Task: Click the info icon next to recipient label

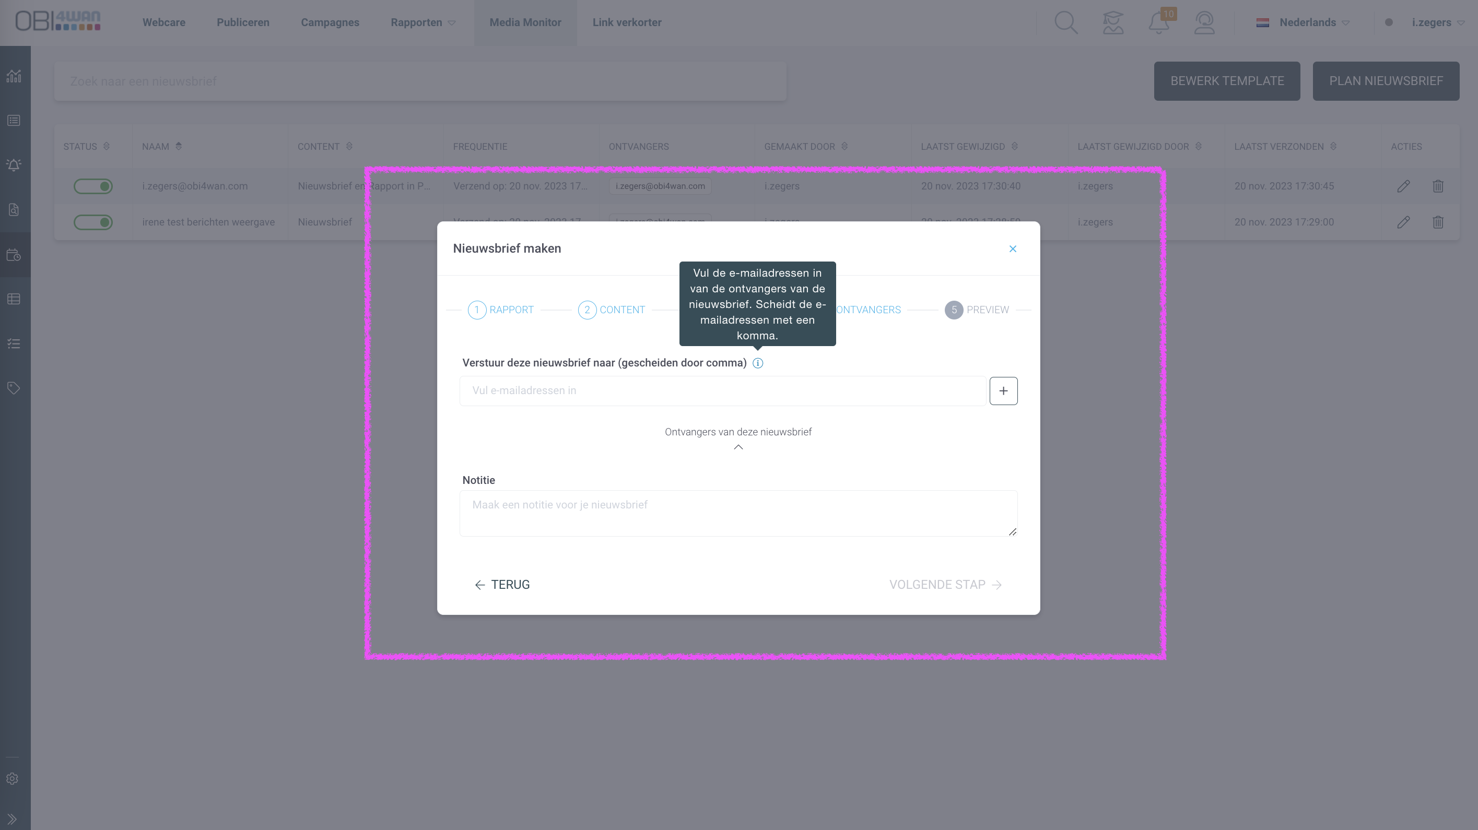Action: tap(757, 363)
